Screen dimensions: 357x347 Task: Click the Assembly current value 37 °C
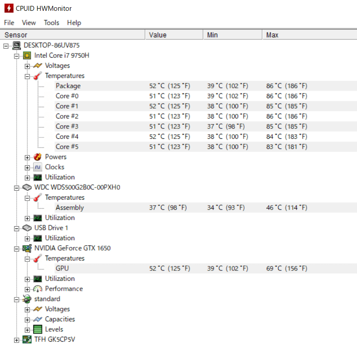tap(168, 208)
